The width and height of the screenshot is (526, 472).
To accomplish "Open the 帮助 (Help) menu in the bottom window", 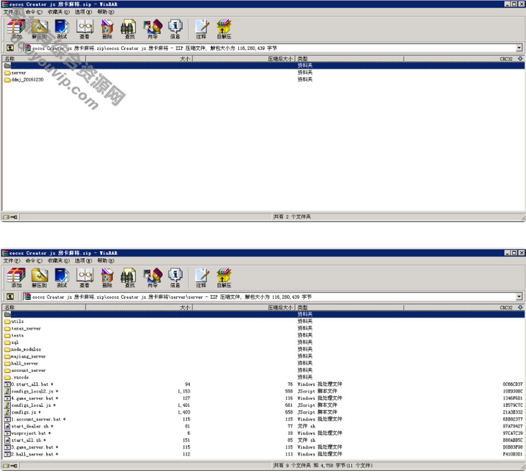I will click(106, 261).
